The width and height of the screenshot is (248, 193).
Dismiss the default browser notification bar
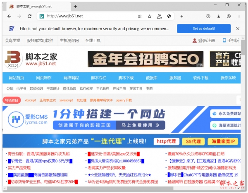(x=238, y=29)
